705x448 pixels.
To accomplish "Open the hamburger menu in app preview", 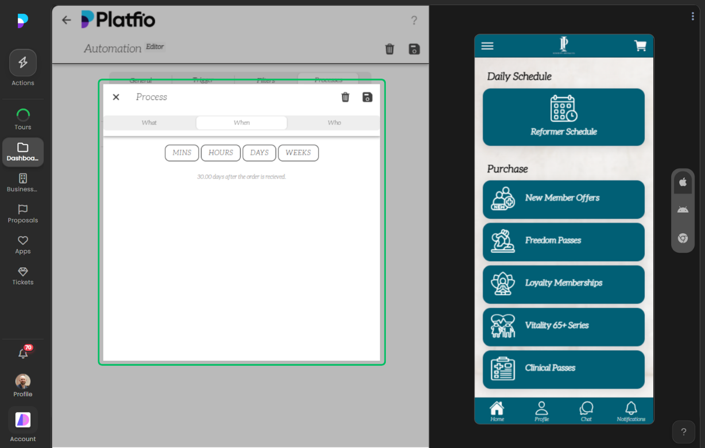I will [487, 46].
